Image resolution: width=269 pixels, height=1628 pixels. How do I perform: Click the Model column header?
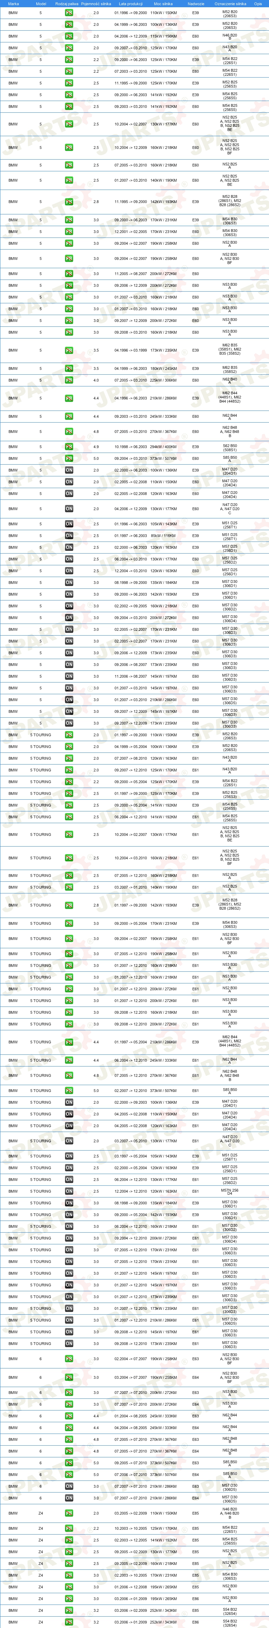(41, 4)
